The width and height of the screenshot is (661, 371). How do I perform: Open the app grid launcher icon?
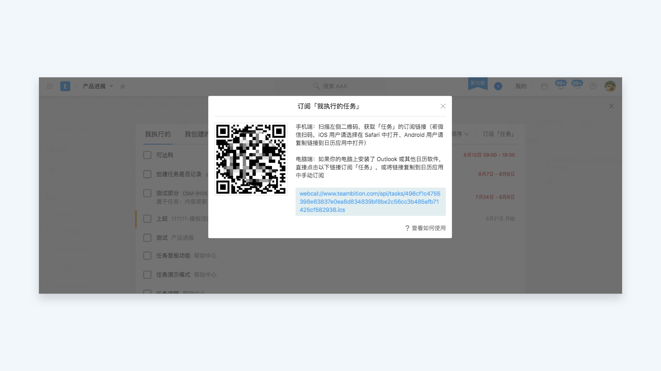pyautogui.click(x=50, y=86)
